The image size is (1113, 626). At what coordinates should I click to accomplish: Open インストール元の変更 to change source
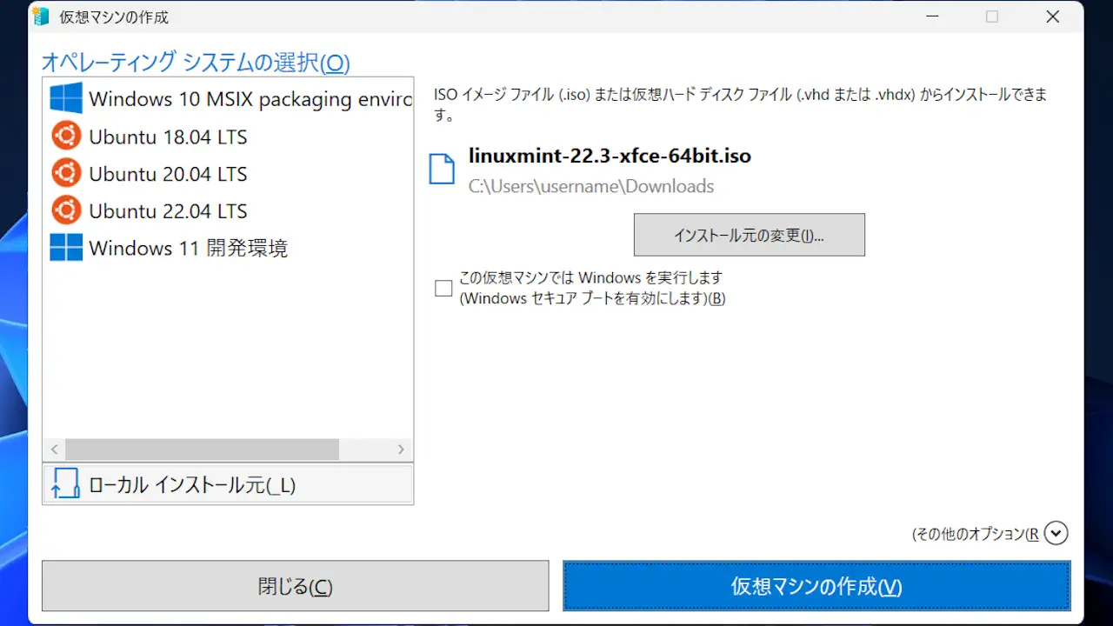[750, 235]
